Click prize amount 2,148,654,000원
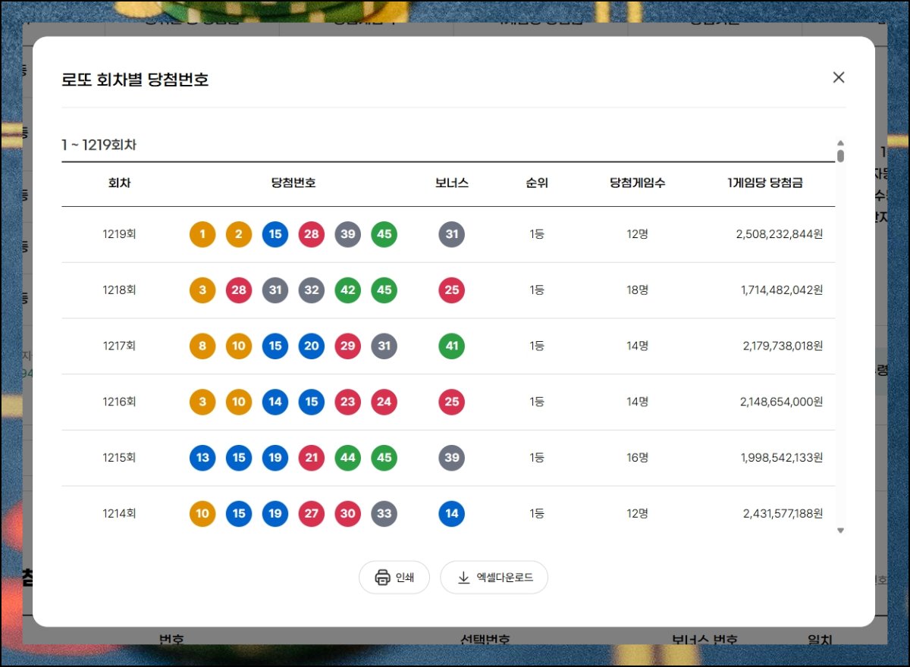Image resolution: width=910 pixels, height=667 pixels. tap(782, 402)
